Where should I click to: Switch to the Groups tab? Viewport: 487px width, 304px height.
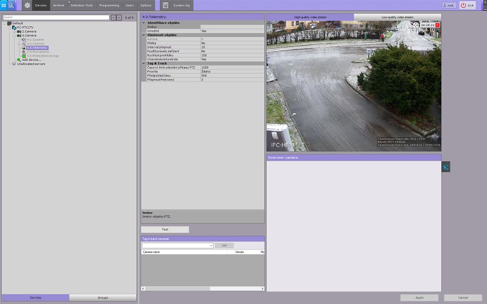coord(103,298)
